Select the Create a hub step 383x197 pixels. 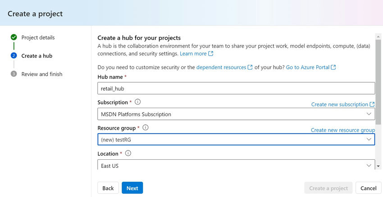pos(37,56)
